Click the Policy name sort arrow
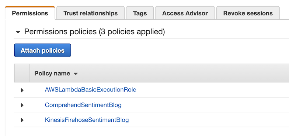The image size is (289, 136). (76, 74)
